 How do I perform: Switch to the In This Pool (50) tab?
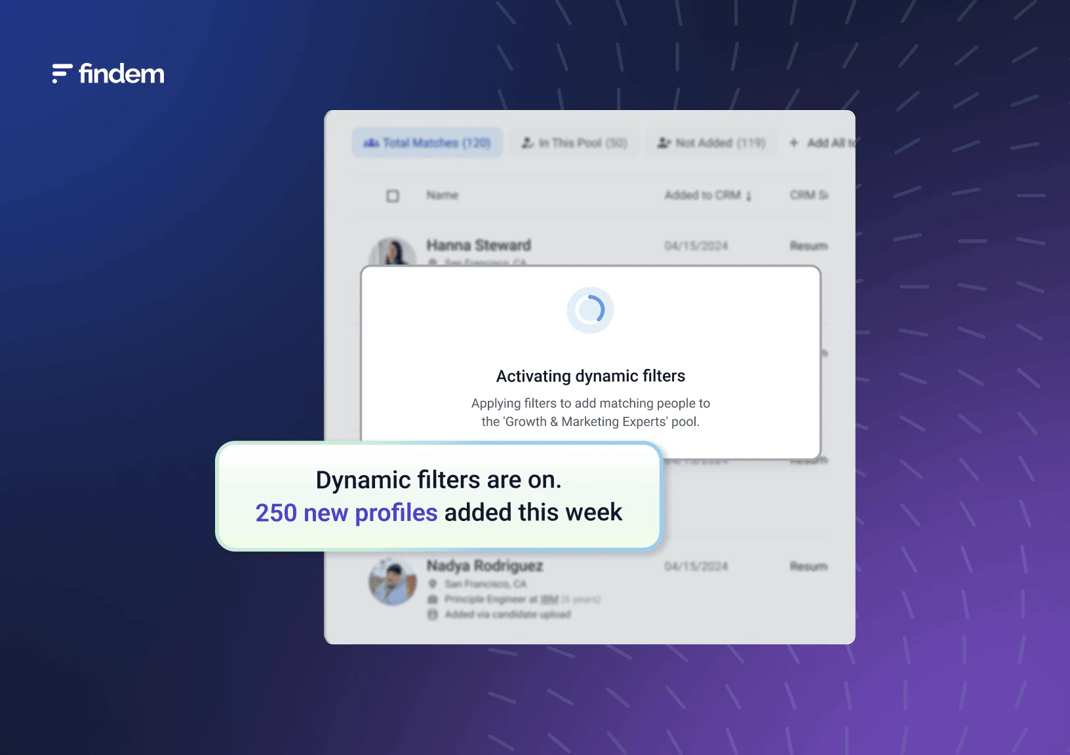coord(574,143)
